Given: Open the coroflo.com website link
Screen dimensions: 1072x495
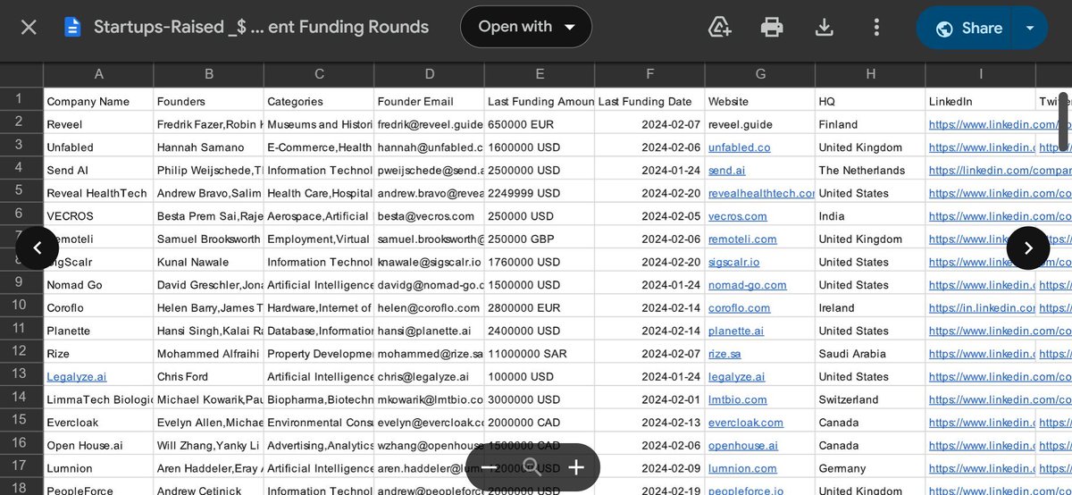Looking at the screenshot, I should [x=739, y=308].
